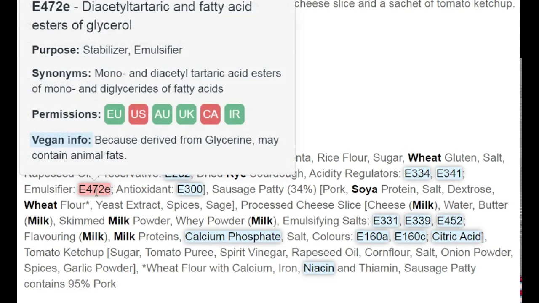Click the E300 antioxidant tag

[x=190, y=189]
